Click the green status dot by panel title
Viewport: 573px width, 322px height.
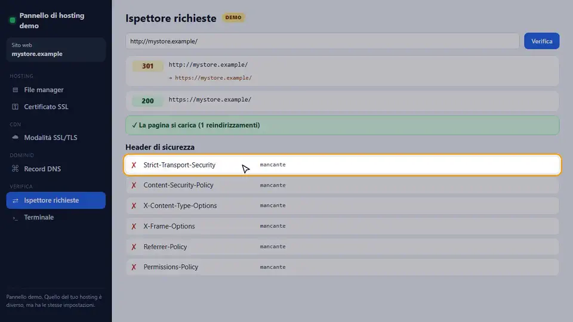13,20
